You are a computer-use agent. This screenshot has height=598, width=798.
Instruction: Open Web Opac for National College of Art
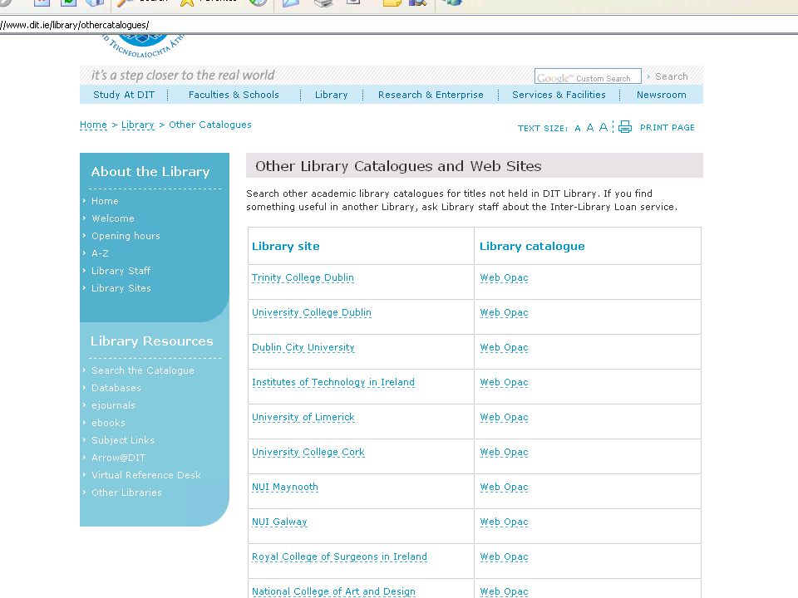504,591
